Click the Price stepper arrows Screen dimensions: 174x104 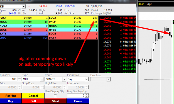coord(19,87)
